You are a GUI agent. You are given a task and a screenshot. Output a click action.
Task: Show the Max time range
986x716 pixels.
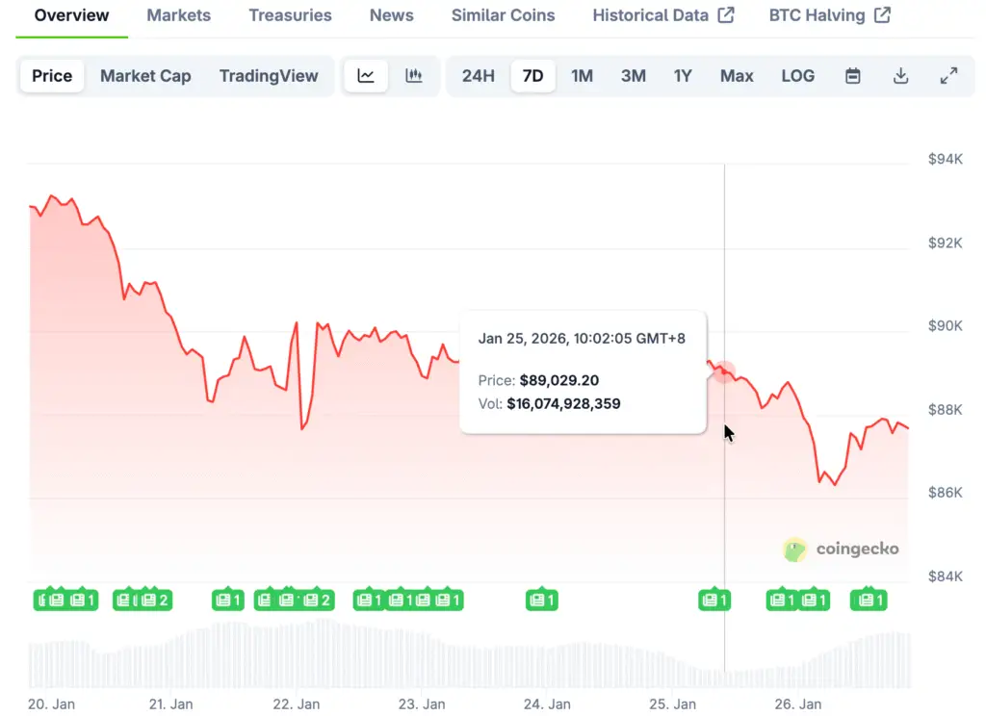pos(737,76)
